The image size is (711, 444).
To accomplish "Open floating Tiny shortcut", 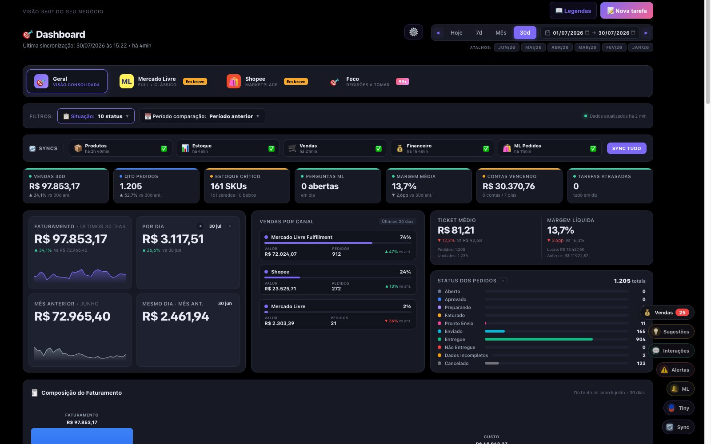I will (x=679, y=408).
